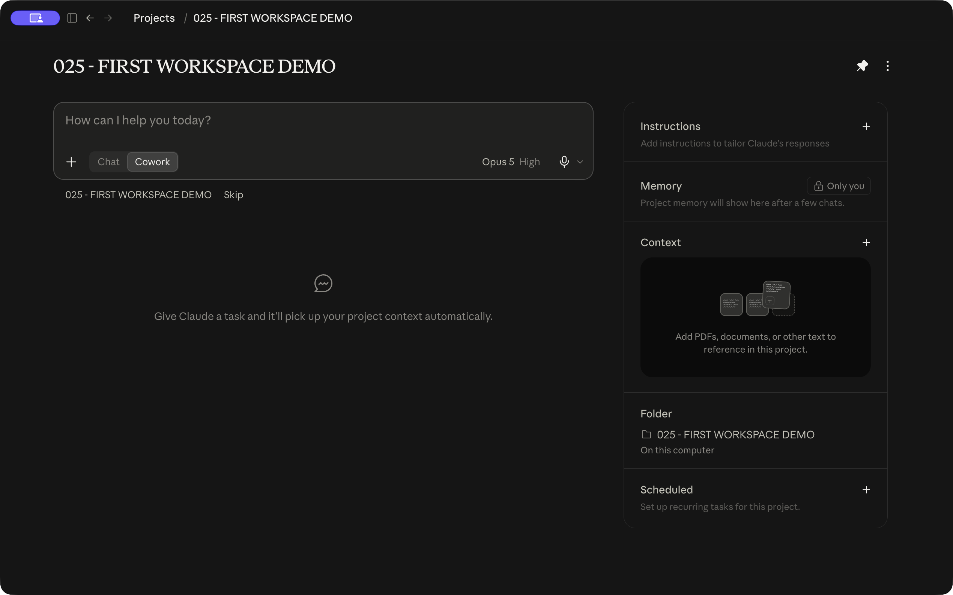
Task: Select the Cowork mode toggle
Action: coord(152,162)
